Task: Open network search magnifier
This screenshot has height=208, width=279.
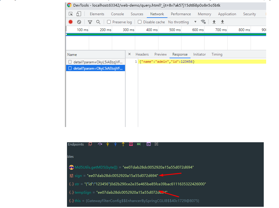Action: (98, 22)
